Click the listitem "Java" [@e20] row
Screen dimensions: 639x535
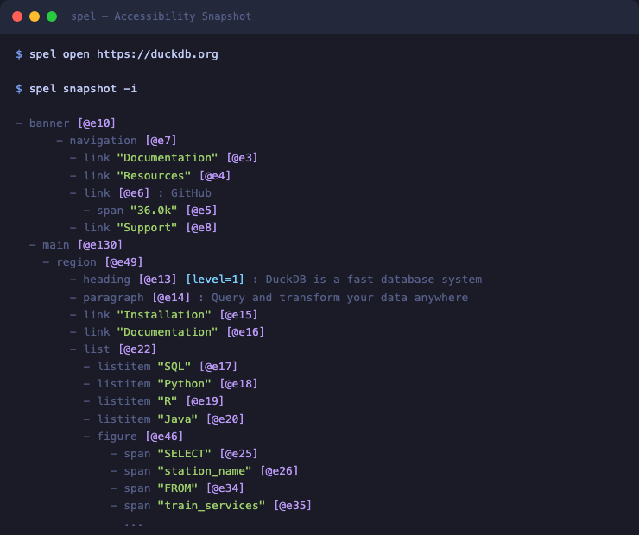click(x=164, y=419)
